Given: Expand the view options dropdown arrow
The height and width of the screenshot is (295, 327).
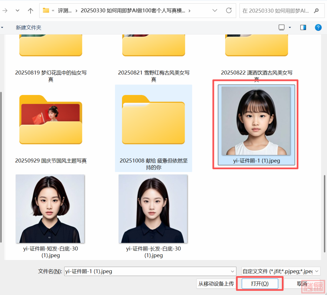Looking at the screenshot, I should (x=290, y=28).
